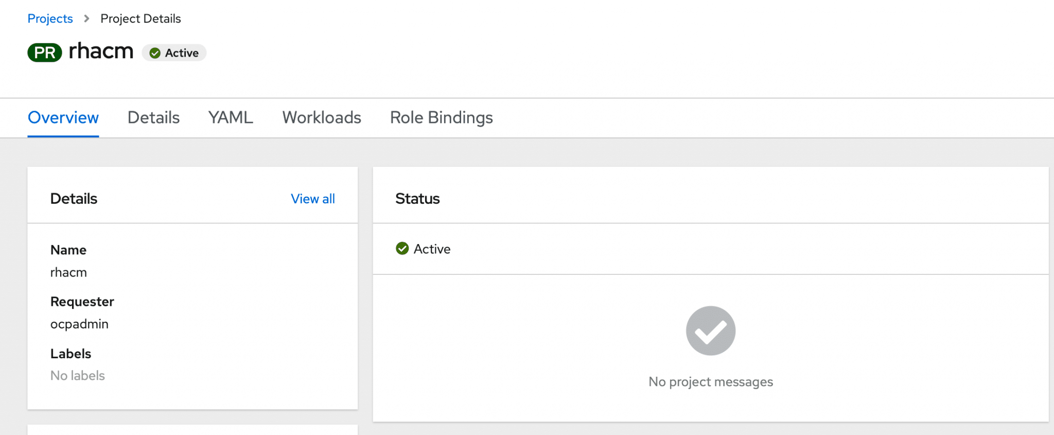Click the green circle icon in Status card
This screenshot has width=1054, height=435.
[x=401, y=249]
